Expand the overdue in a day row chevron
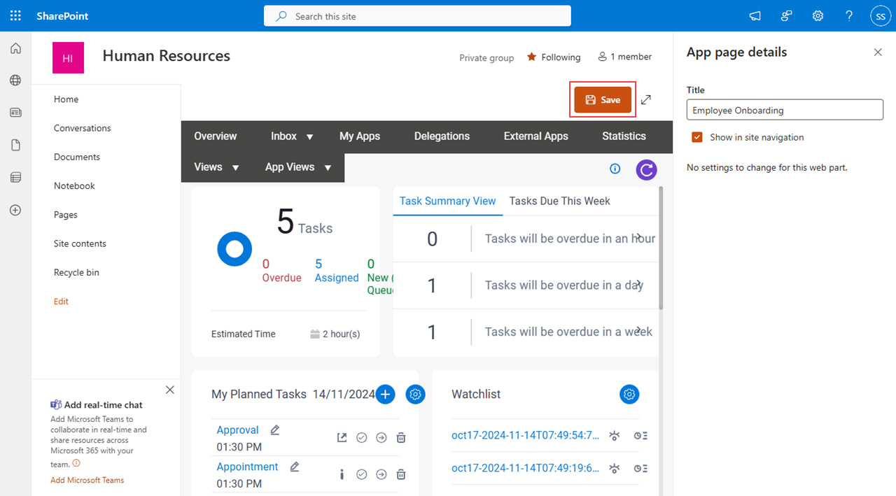This screenshot has width=896, height=496. [x=638, y=285]
